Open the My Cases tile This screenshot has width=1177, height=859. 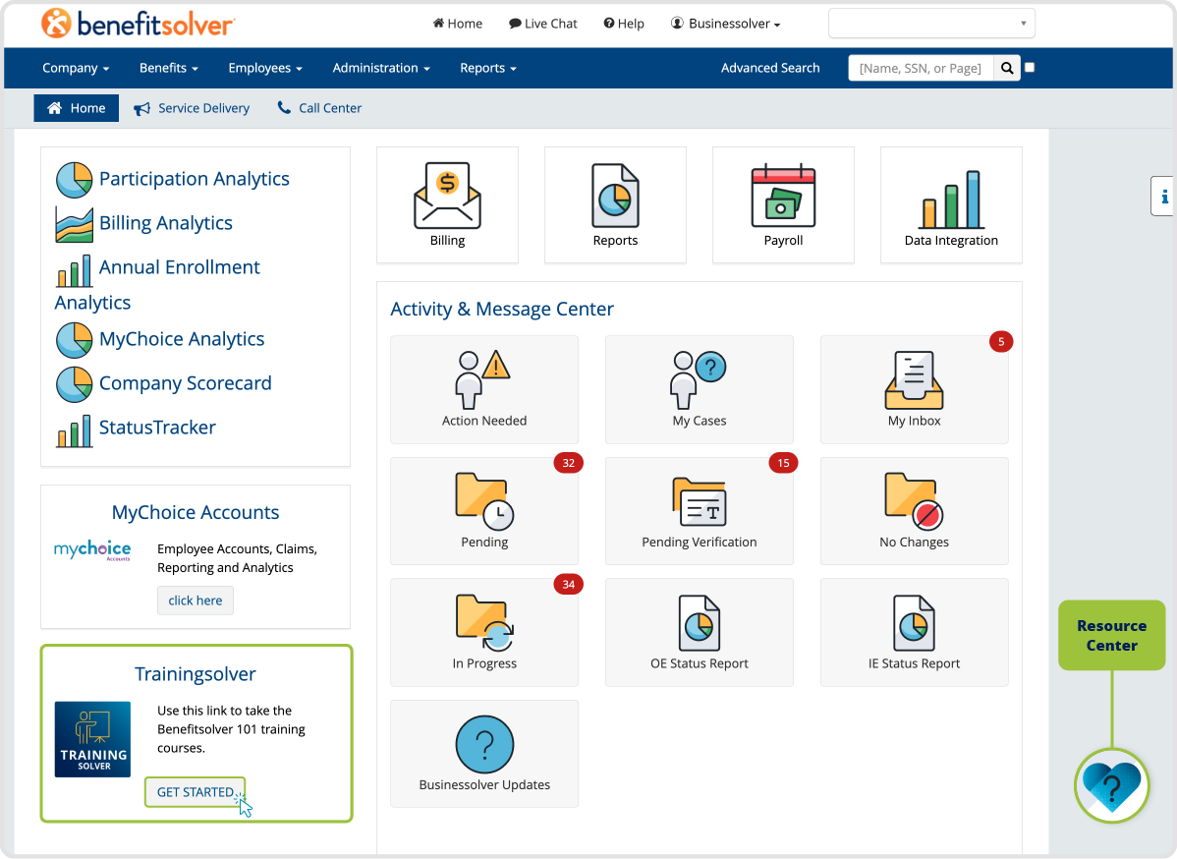coord(700,390)
